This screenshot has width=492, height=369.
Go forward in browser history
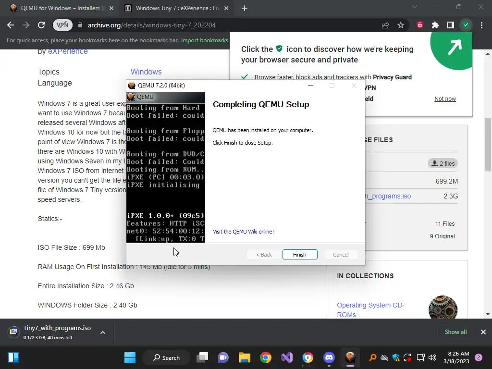coord(26,25)
